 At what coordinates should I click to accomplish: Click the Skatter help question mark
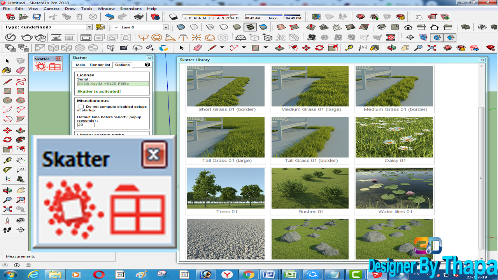tap(147, 65)
